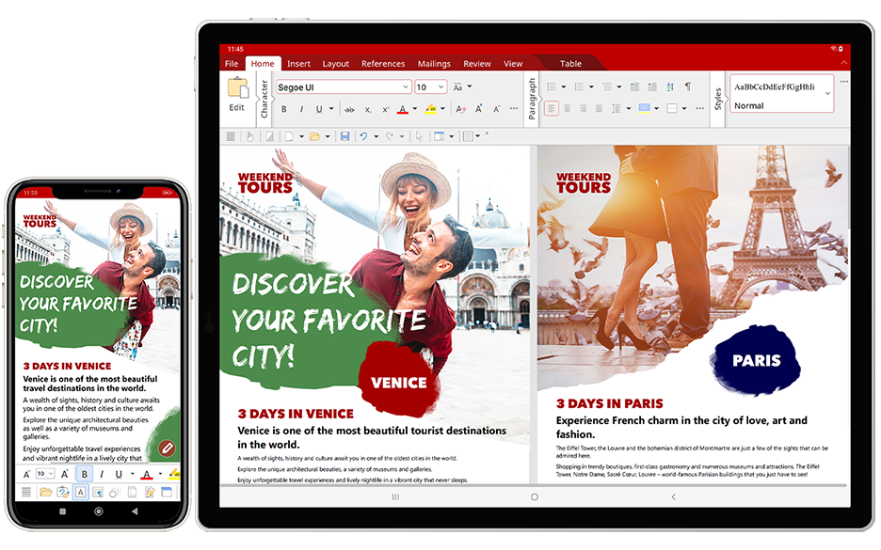Tap the red pencil edit button on phone
This screenshot has width=881, height=550.
(167, 448)
